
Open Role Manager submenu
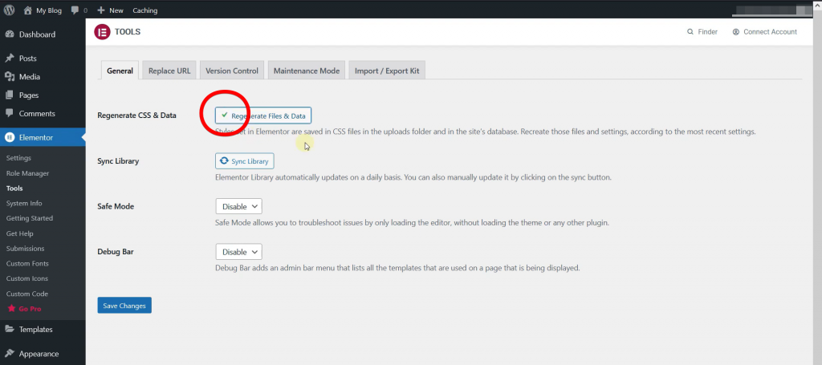point(28,172)
